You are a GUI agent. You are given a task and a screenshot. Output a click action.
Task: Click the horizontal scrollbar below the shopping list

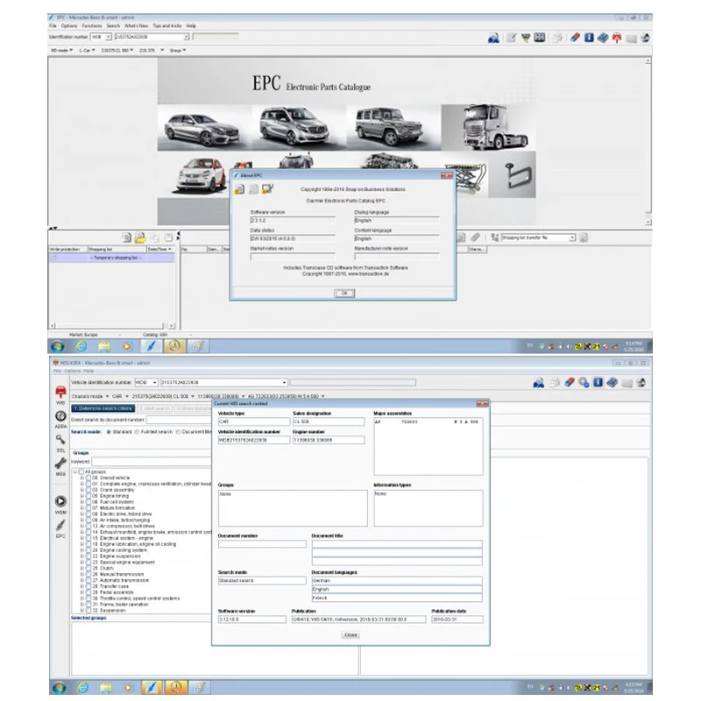coord(111,326)
